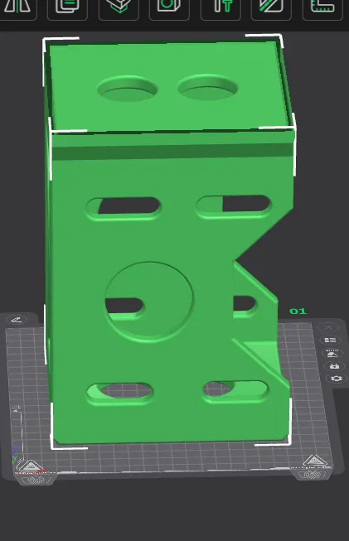Open plate settings via gear icon
349x541 pixels.
(x=337, y=379)
